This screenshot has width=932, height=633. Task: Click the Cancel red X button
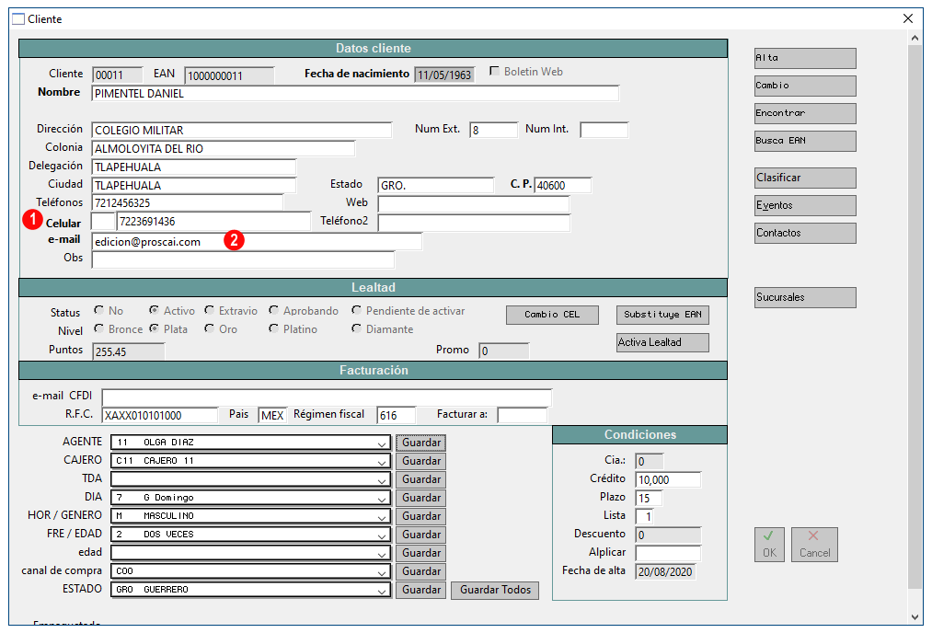coord(814,545)
